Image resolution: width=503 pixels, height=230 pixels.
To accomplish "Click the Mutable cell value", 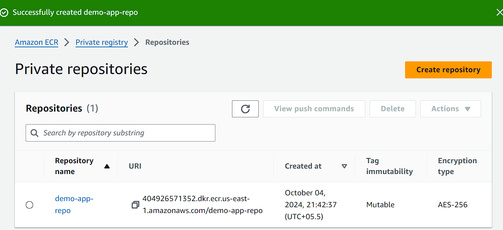I will pyautogui.click(x=381, y=205).
